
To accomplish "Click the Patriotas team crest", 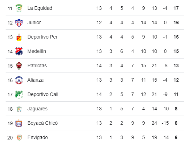I will pyautogui.click(x=19, y=66).
